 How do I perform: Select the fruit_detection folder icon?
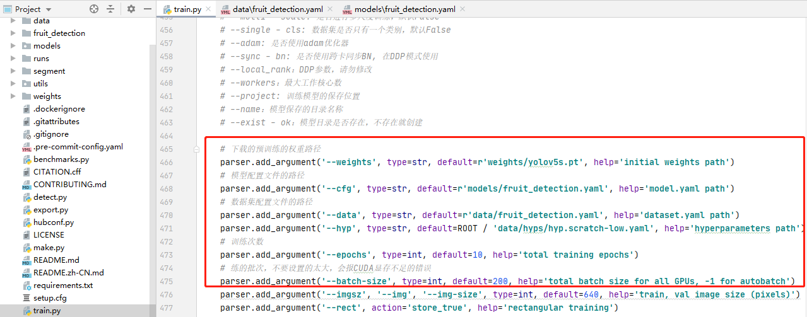[26, 33]
